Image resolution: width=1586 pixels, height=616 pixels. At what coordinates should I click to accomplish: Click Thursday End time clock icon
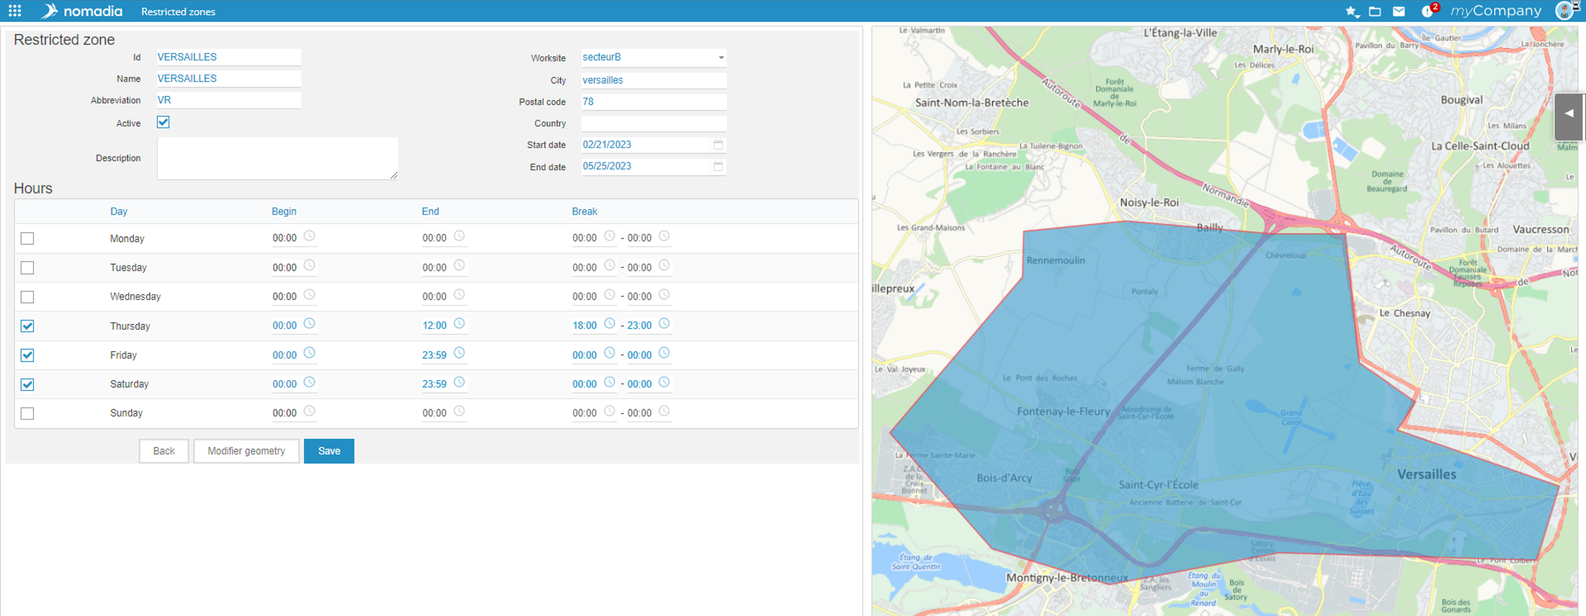click(459, 324)
